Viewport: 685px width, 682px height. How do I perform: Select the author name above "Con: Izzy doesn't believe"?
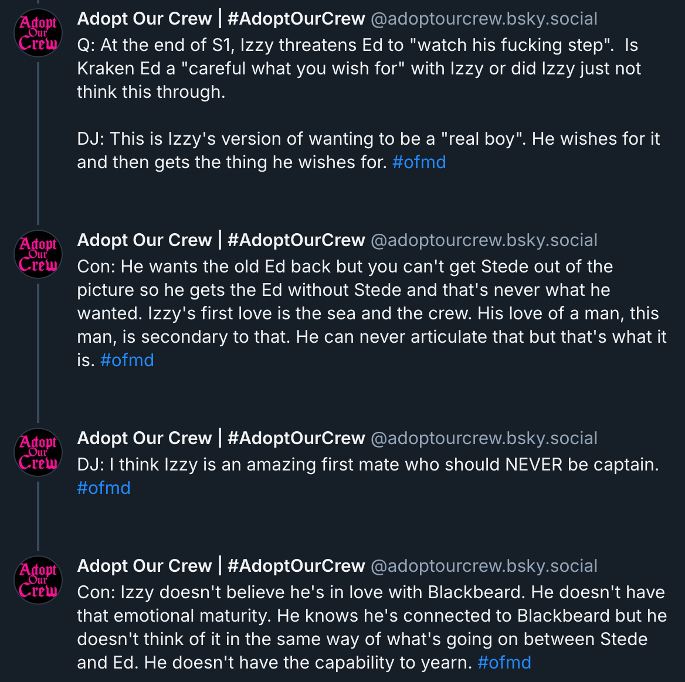(221, 566)
